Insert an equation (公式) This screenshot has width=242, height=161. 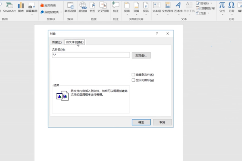(x=222, y=7)
